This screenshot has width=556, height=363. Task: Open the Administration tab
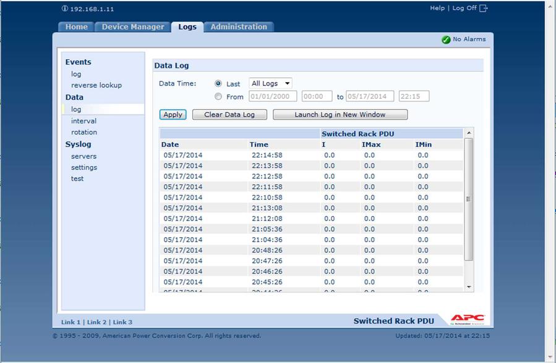[239, 27]
